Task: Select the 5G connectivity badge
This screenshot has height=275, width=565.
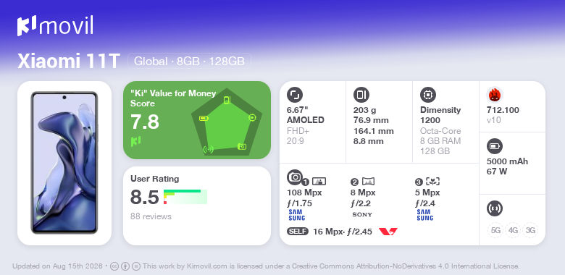Action: (x=495, y=230)
